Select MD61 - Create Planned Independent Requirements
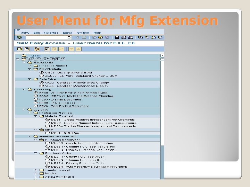 point(93,119)
